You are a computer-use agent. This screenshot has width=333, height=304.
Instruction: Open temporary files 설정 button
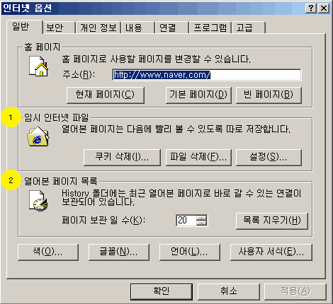click(x=269, y=157)
